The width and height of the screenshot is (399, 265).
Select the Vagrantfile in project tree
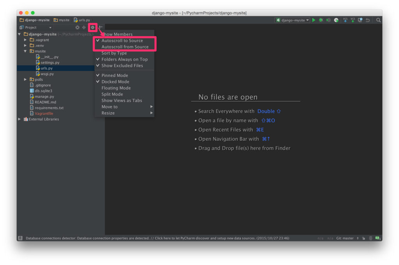(41, 113)
